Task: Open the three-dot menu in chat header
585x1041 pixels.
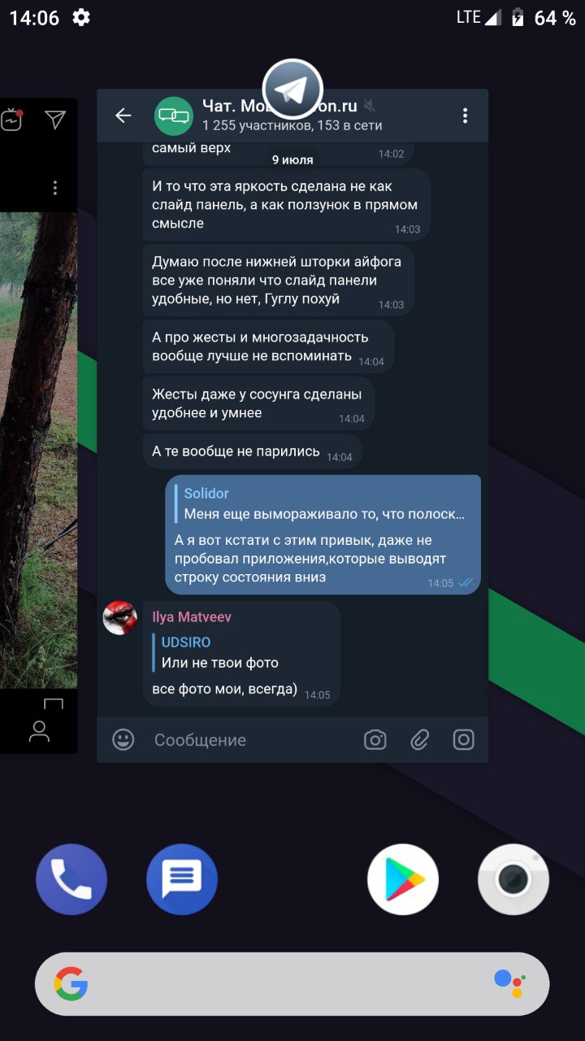Action: click(x=465, y=115)
